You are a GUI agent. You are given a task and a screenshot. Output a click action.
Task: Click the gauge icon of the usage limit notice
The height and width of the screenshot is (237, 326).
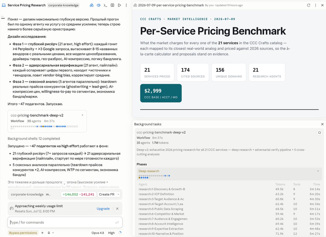(x=11, y=209)
